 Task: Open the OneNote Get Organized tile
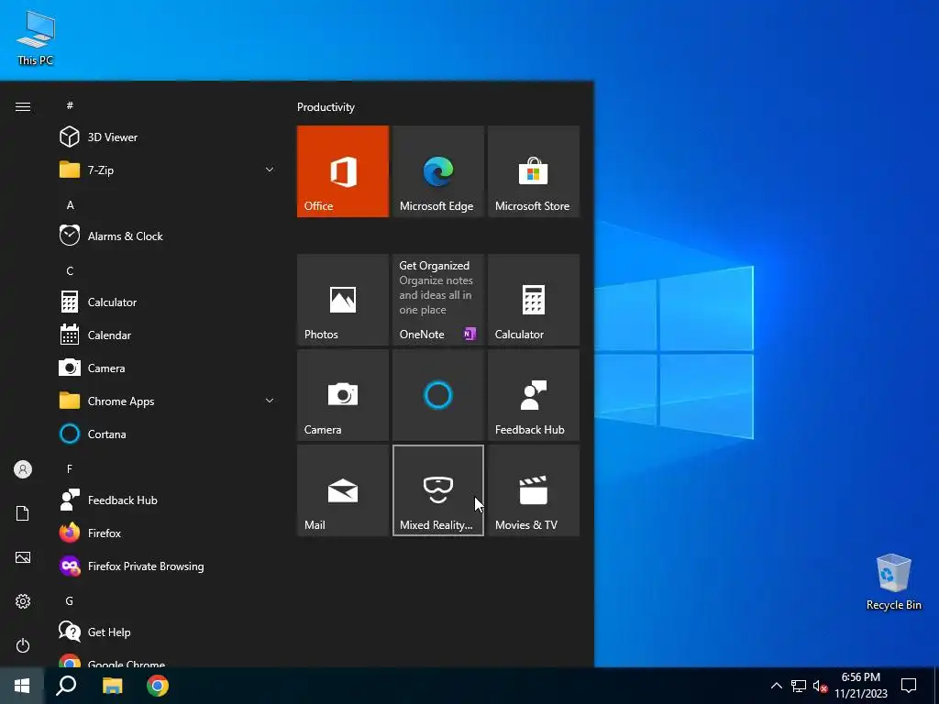point(437,300)
